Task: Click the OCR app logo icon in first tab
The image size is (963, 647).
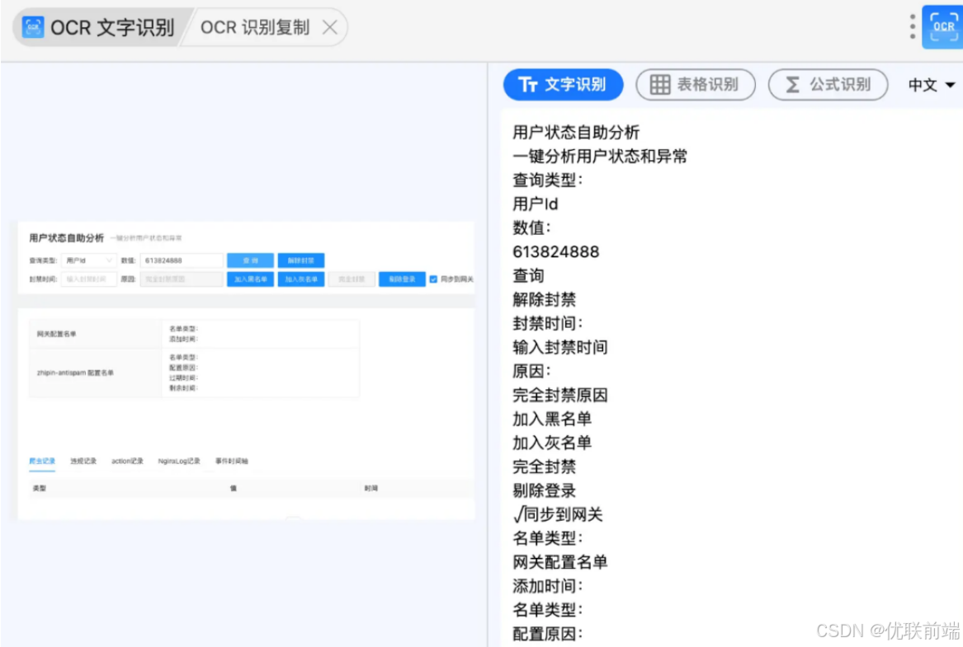Action: [x=32, y=27]
